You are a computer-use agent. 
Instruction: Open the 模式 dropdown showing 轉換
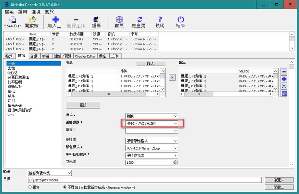(x=152, y=116)
